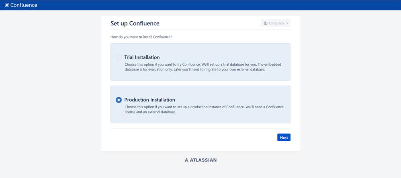Click the Trial Installation heading

tap(142, 57)
